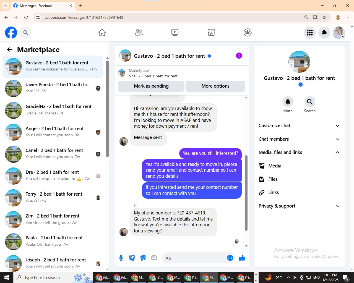Open GracielHa conversation
354x283 pixels.
point(53,110)
